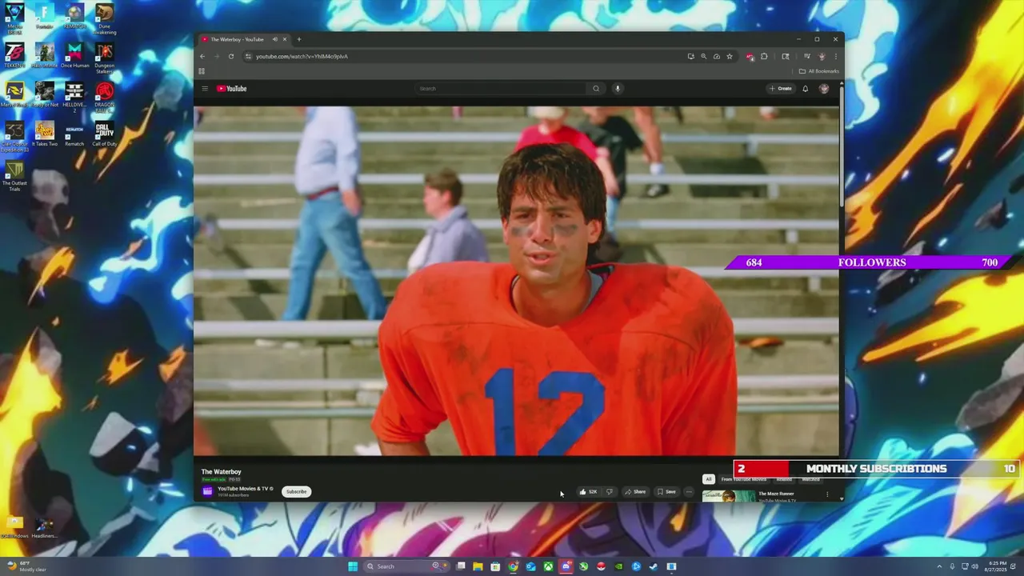Screen dimensions: 1024x576
Task: Select the Dungeon Stalkers desktop icon
Action: [x=104, y=58]
